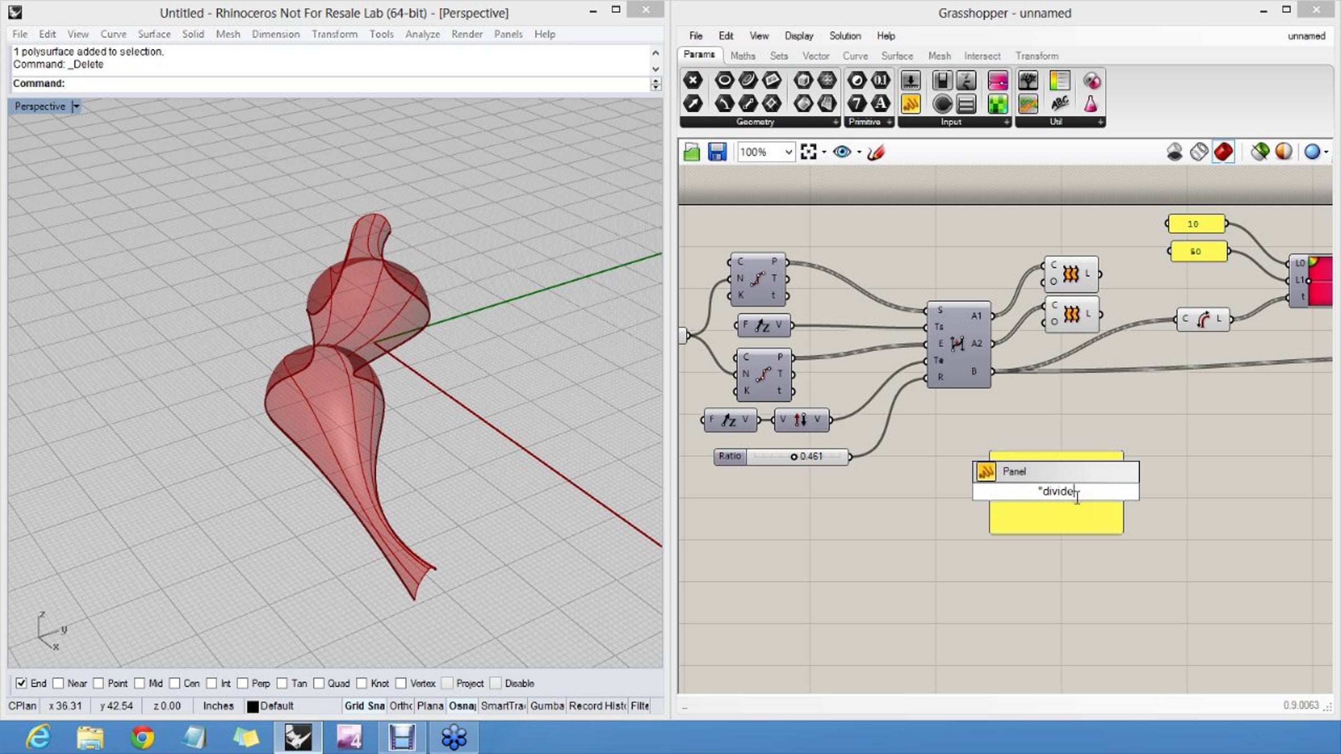Toggle Ortho mode in status bar
This screenshot has height=754, width=1341.
pos(401,706)
